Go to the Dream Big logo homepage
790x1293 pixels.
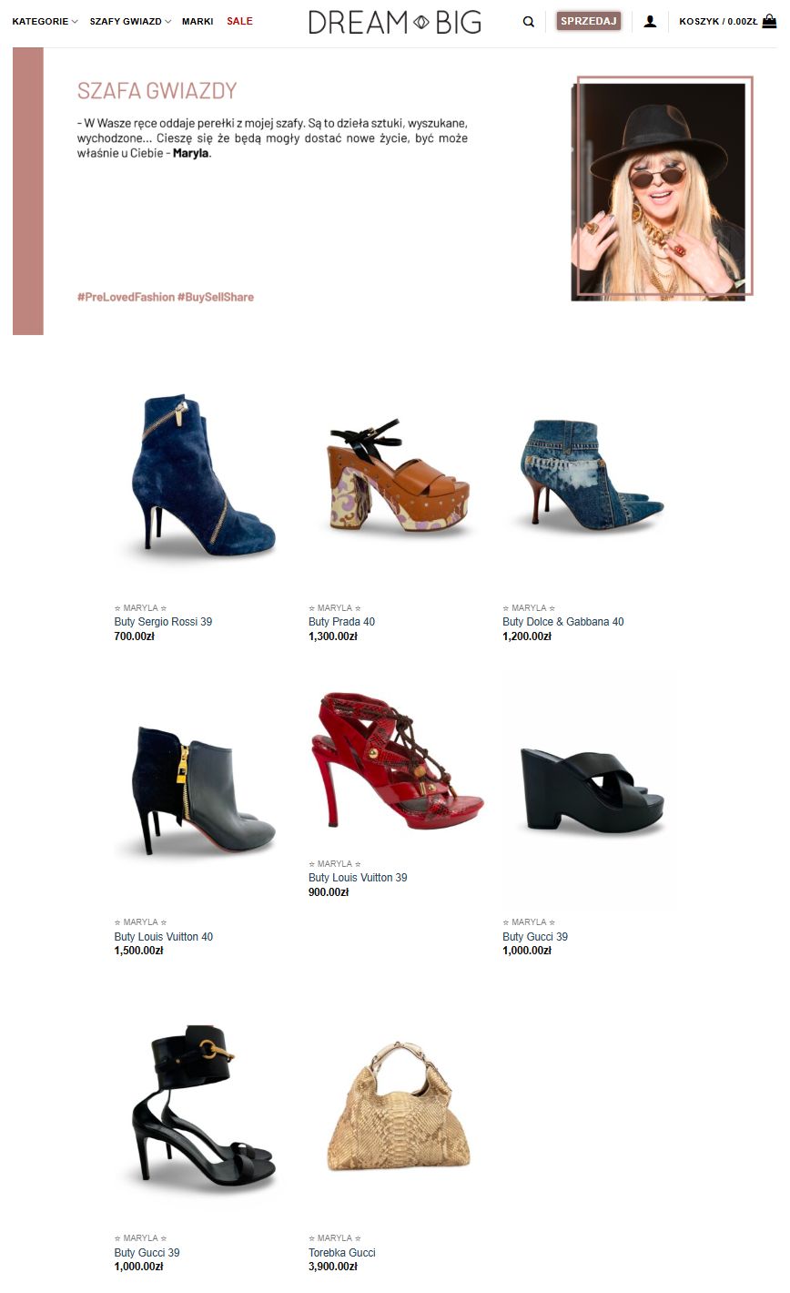[x=395, y=22]
